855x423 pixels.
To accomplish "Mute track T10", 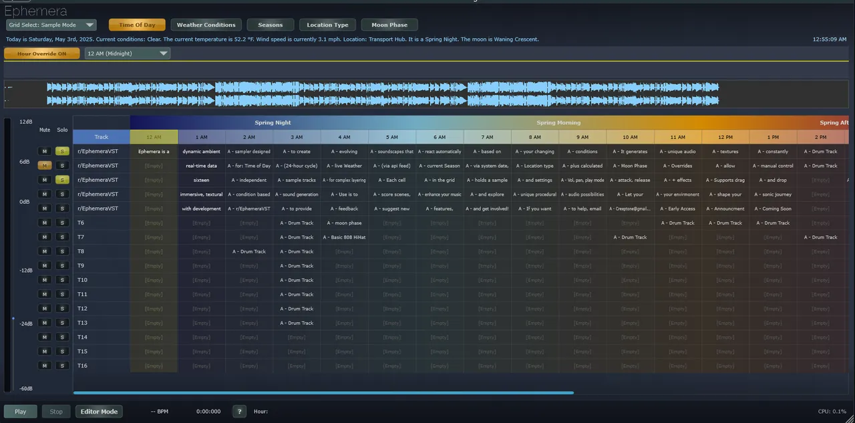I will tap(45, 280).
